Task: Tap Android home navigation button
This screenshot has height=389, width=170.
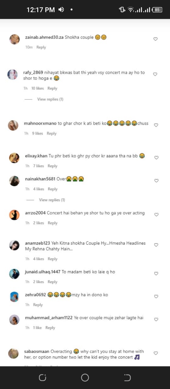Action: 85,378
